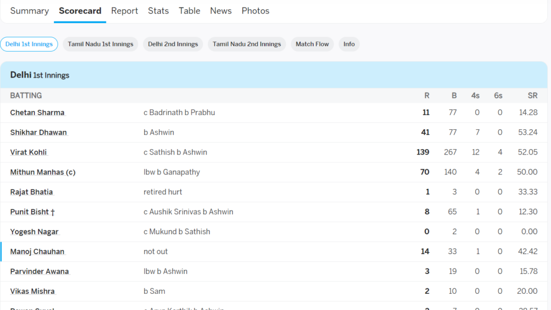
Task: View the Photos tab
Action: 256,11
